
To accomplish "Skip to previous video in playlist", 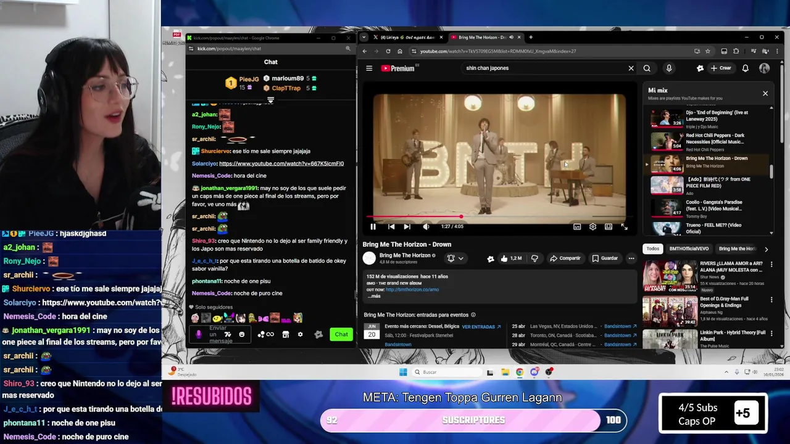I will coord(391,227).
